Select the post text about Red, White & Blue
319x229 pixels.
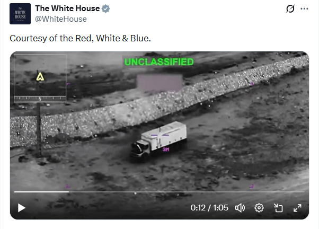tap(80, 38)
